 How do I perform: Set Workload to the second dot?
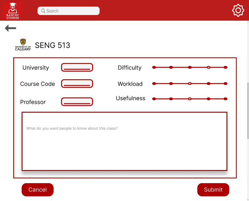click(x=171, y=84)
